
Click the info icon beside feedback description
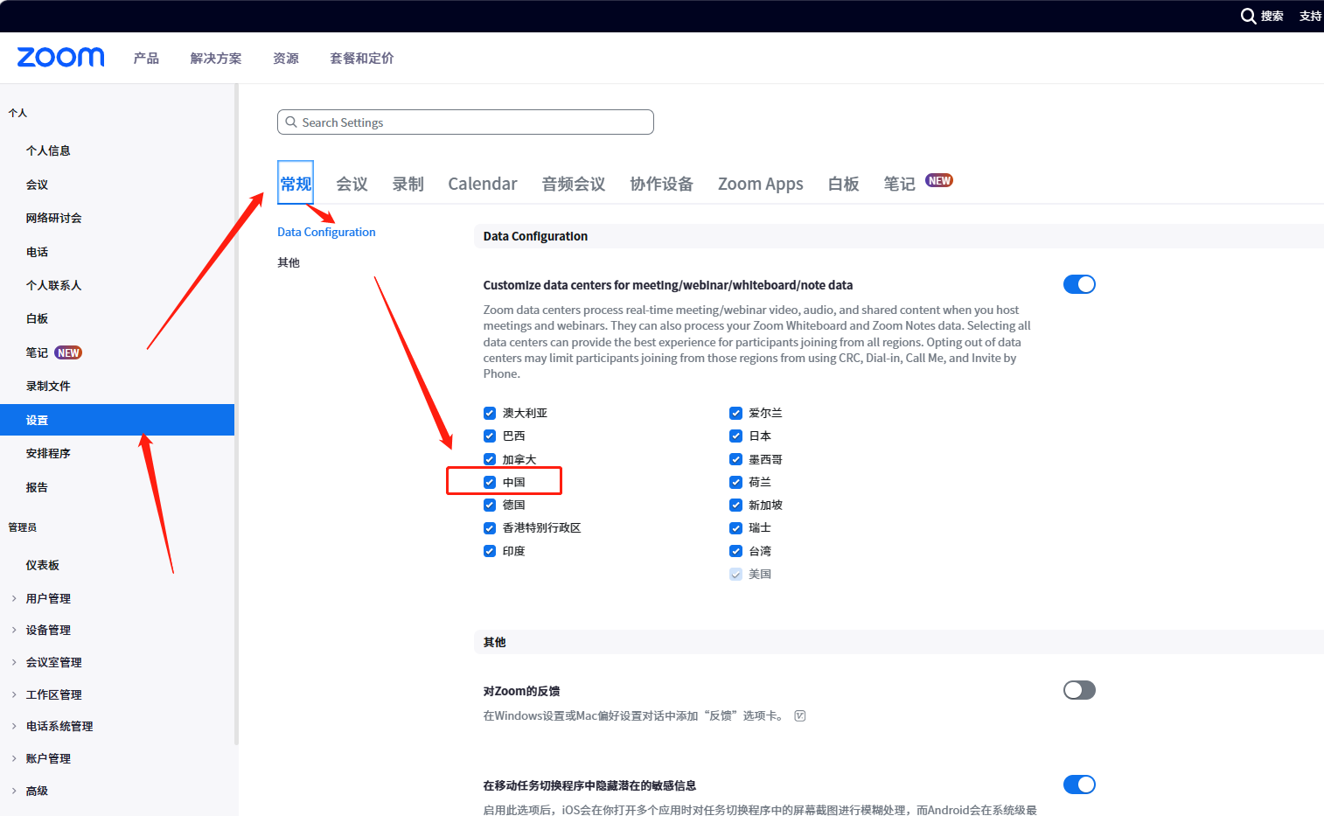pos(799,715)
